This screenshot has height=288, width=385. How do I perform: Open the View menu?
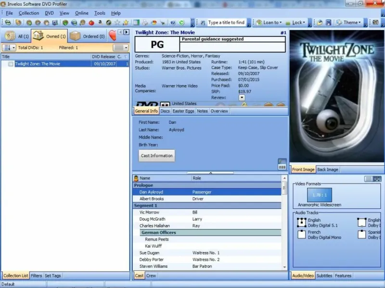coord(64,13)
